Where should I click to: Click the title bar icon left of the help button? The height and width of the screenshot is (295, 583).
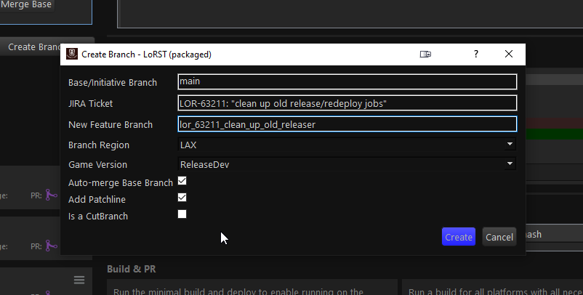426,54
